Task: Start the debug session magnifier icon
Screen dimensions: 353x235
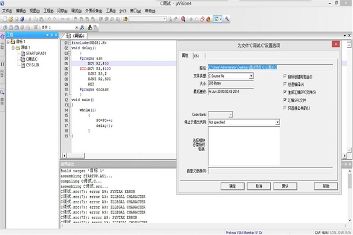Action: click(183, 19)
